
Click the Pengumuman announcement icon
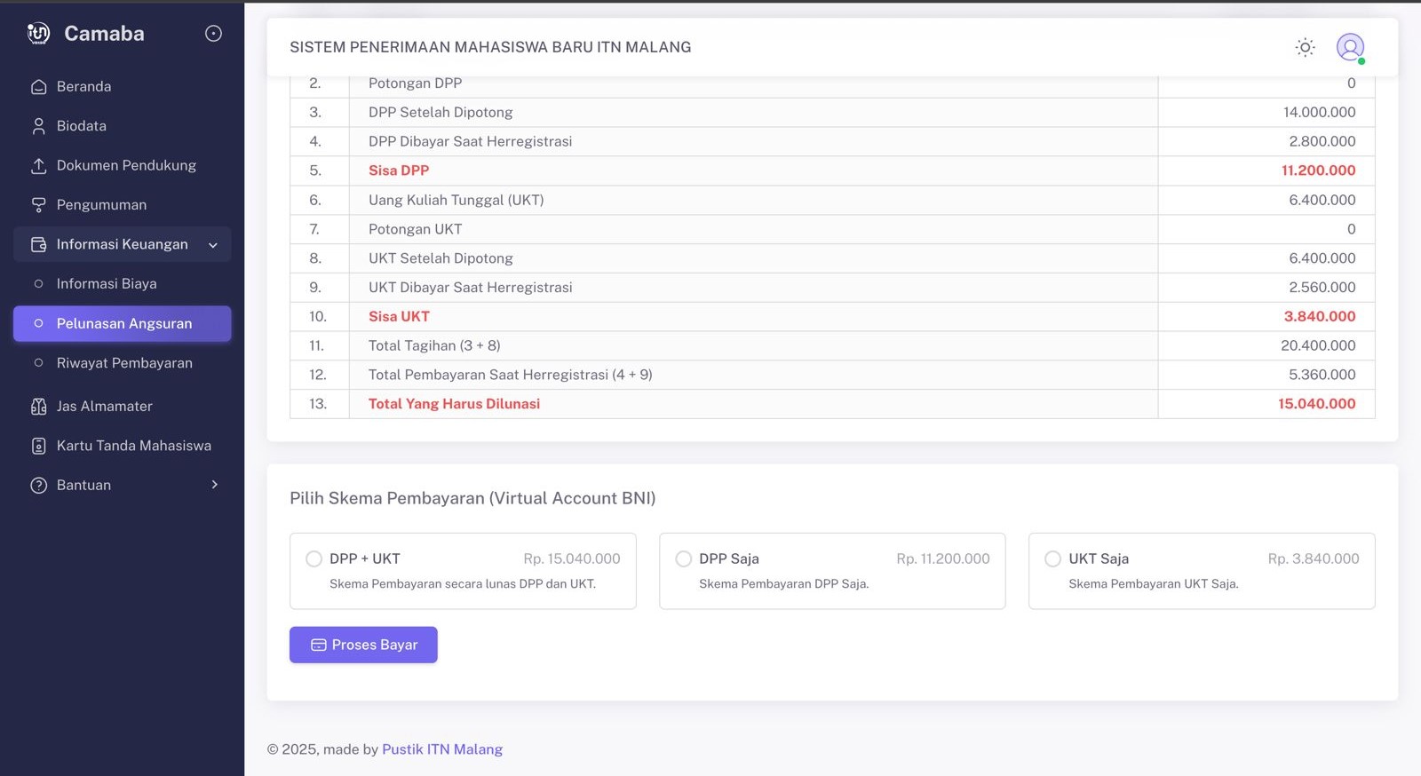click(38, 205)
